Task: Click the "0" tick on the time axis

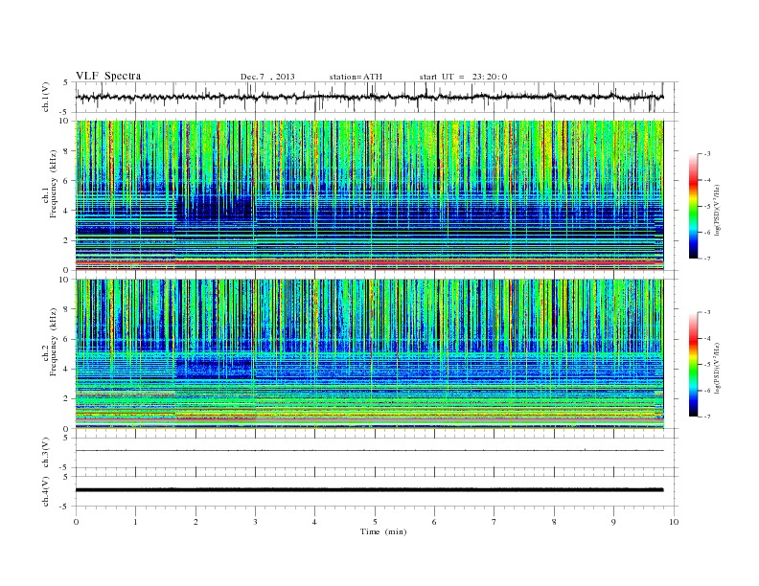Action: (x=76, y=522)
